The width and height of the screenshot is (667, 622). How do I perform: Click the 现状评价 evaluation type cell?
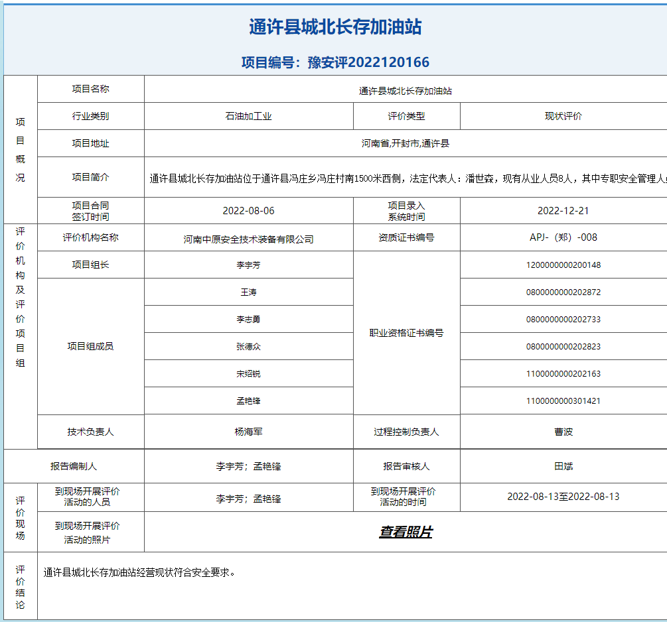[x=563, y=116]
